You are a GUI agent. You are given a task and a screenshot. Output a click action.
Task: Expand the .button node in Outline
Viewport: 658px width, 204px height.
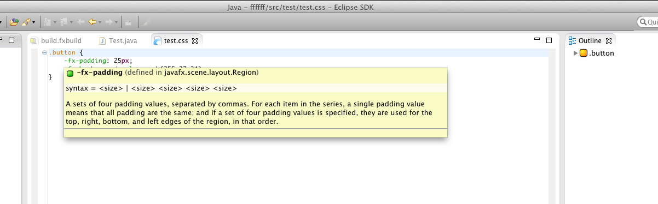pyautogui.click(x=575, y=53)
